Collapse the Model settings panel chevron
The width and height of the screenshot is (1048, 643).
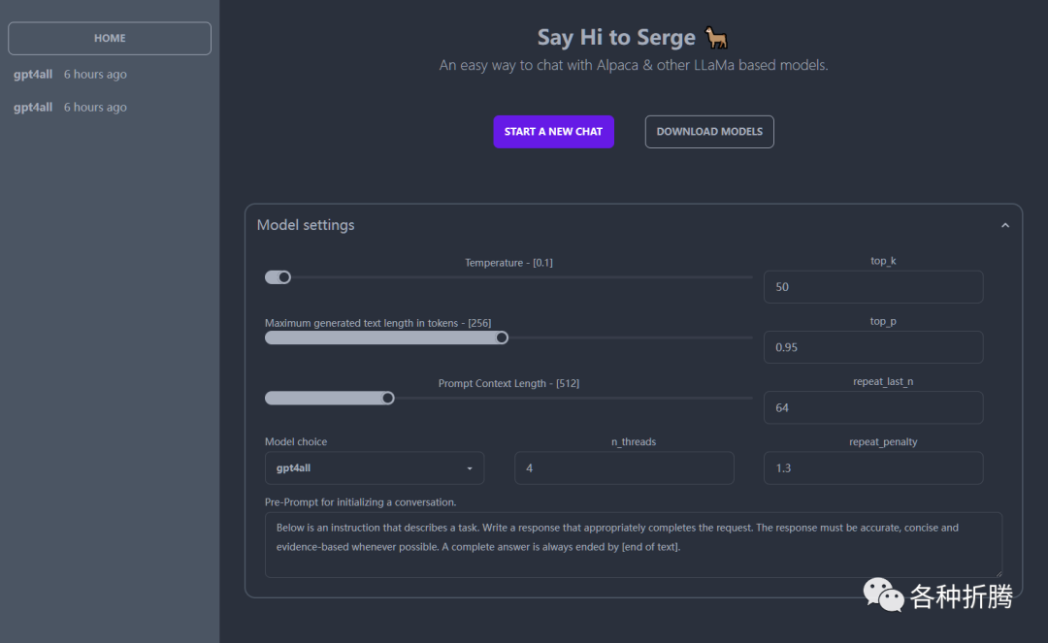point(1005,225)
